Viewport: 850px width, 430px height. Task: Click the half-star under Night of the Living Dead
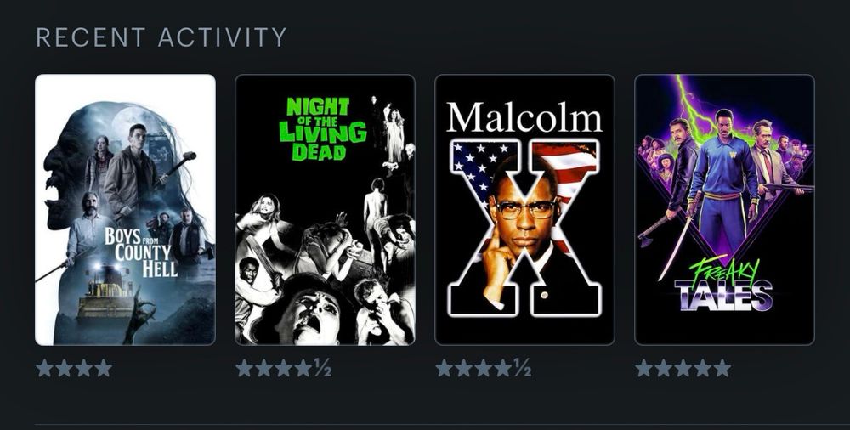pos(323,369)
